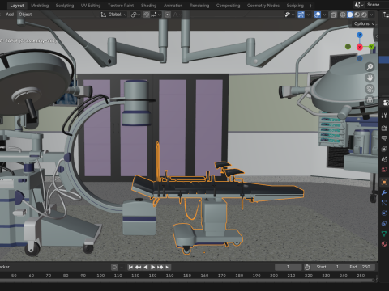
Task: Open the Sculpting workspace tab
Action: (65, 6)
